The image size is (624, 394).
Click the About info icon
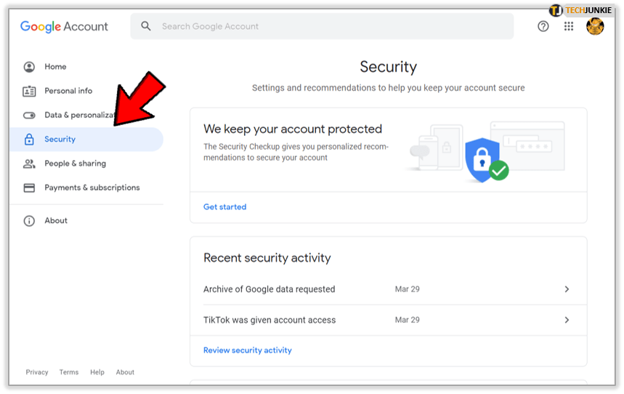pos(29,221)
